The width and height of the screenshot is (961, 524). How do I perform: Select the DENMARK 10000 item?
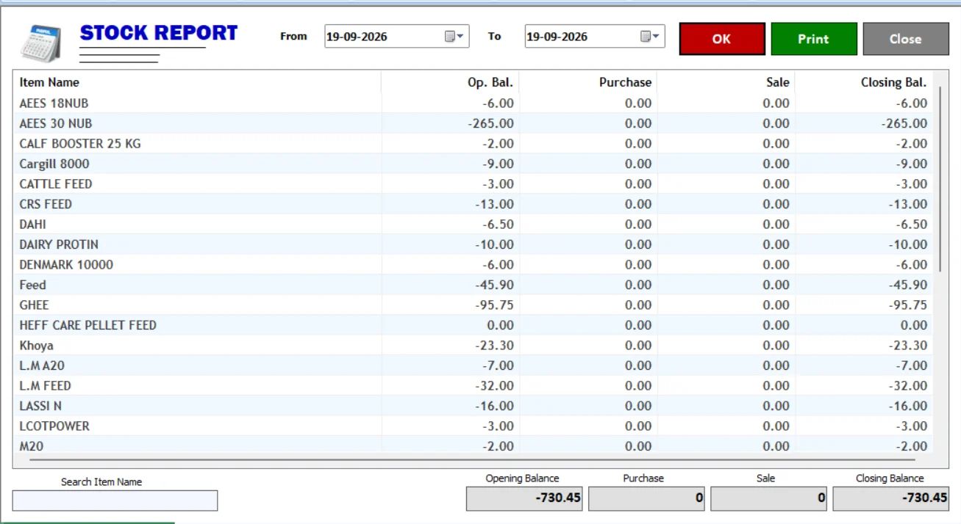coord(473,265)
